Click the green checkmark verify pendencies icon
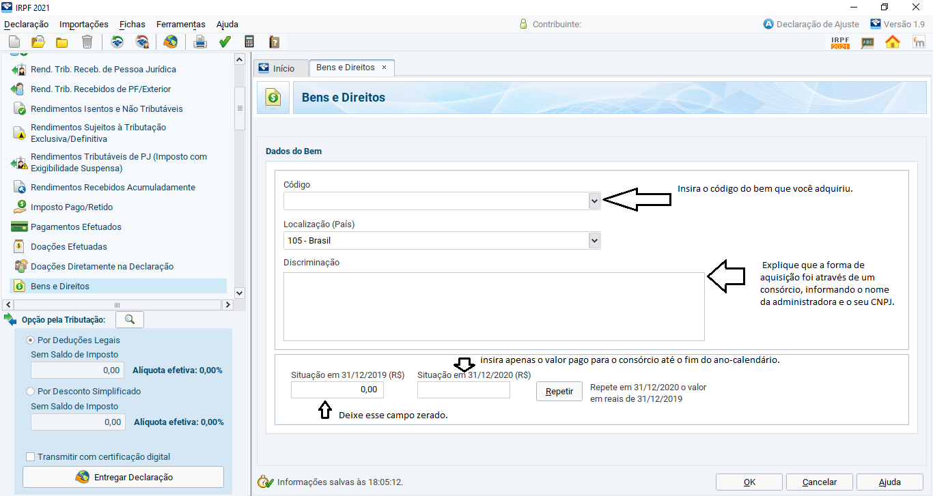Screen dimensions: 933x496 pos(225,42)
